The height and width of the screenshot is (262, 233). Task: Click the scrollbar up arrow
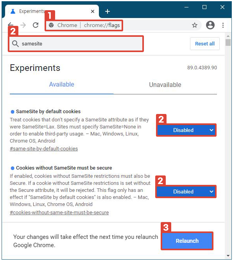tap(228, 36)
